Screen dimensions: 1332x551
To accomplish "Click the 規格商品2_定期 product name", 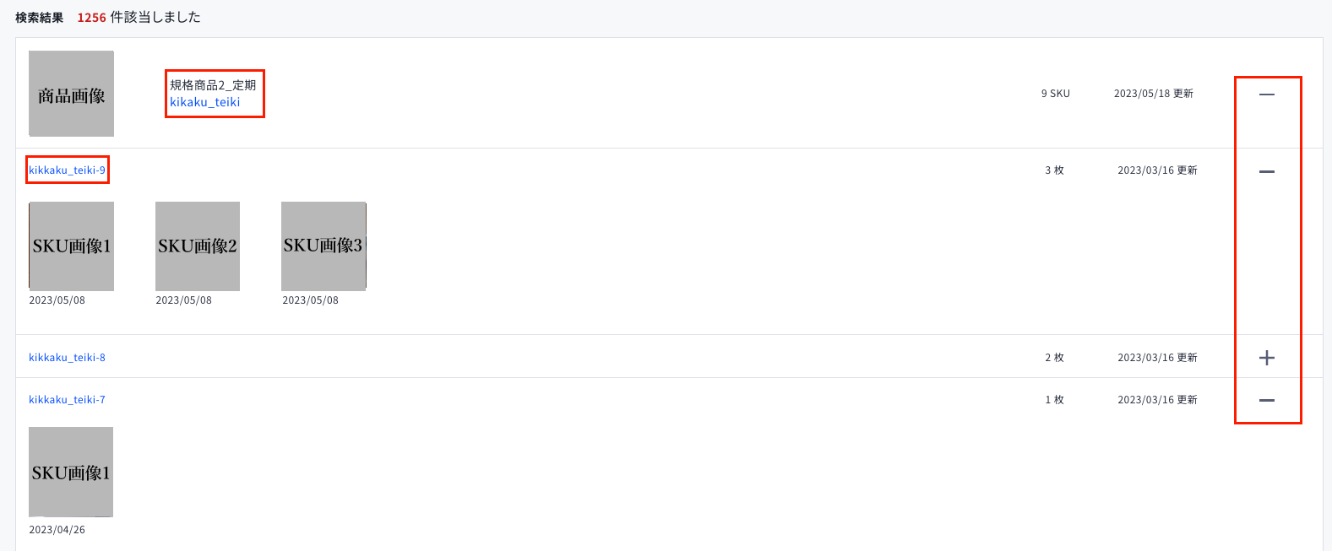I will (x=213, y=85).
